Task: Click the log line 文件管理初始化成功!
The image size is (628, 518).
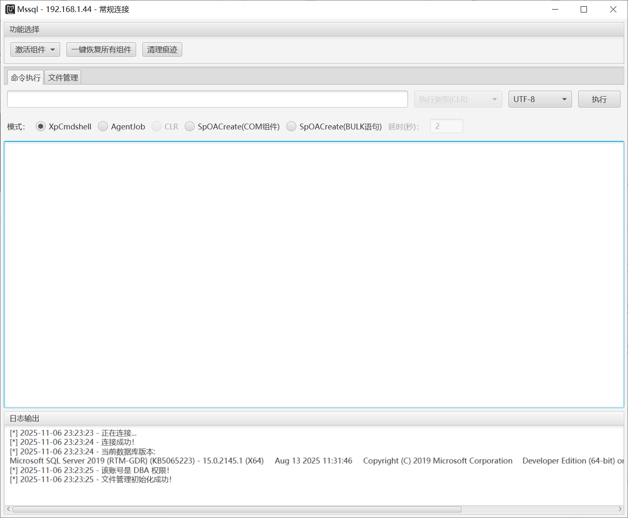Action: coord(91,479)
